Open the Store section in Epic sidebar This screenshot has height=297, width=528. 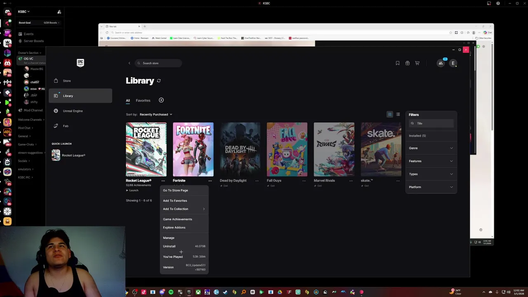(x=80, y=81)
